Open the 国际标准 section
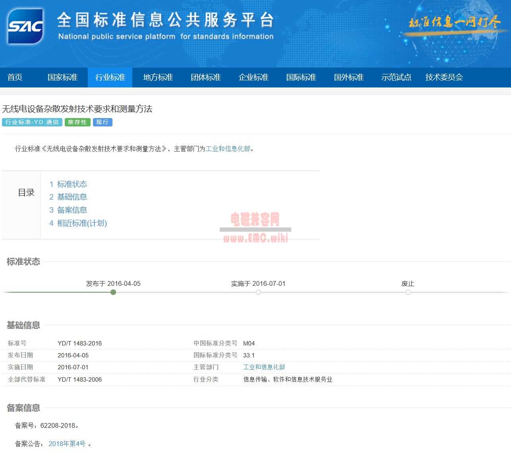Image resolution: width=511 pixels, height=454 pixels. click(x=301, y=78)
